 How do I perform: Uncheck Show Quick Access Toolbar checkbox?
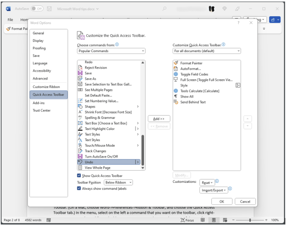(79, 176)
